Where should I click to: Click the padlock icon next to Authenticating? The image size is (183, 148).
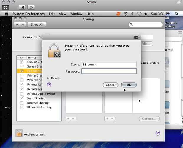(x=19, y=133)
